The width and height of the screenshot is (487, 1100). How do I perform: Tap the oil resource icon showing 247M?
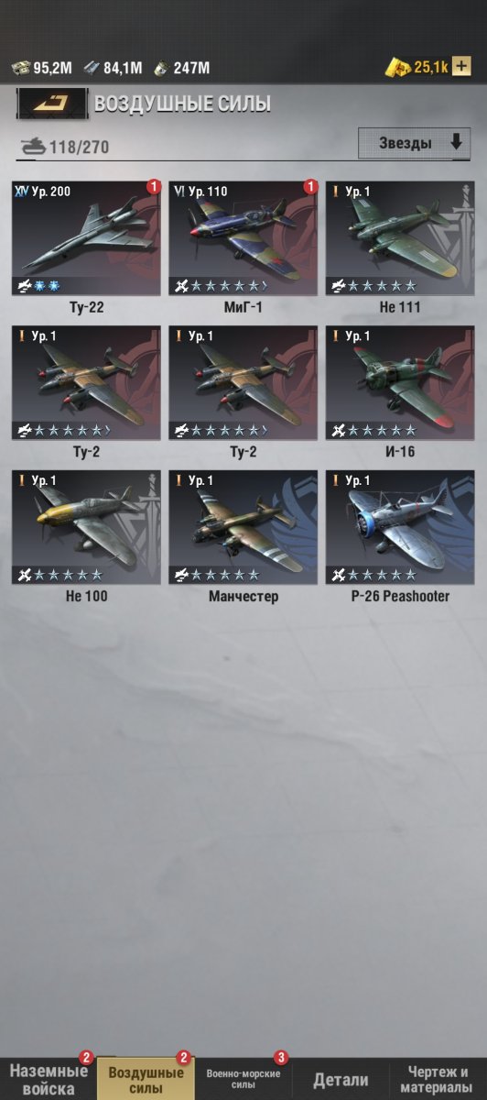tap(160, 67)
